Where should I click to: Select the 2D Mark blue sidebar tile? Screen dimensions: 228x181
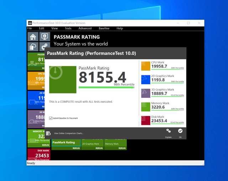(x=36, y=100)
